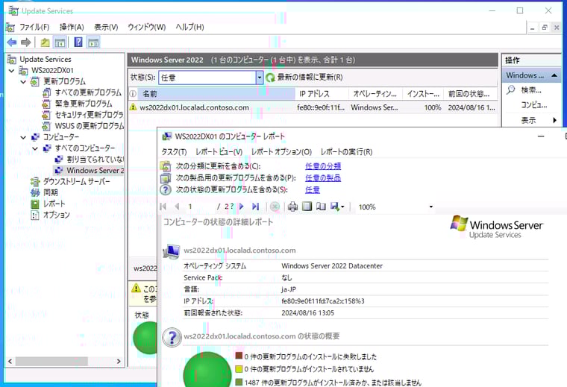This screenshot has height=387, width=567.
Task: Click the red failed-install legend swatch
Action: [x=239, y=356]
